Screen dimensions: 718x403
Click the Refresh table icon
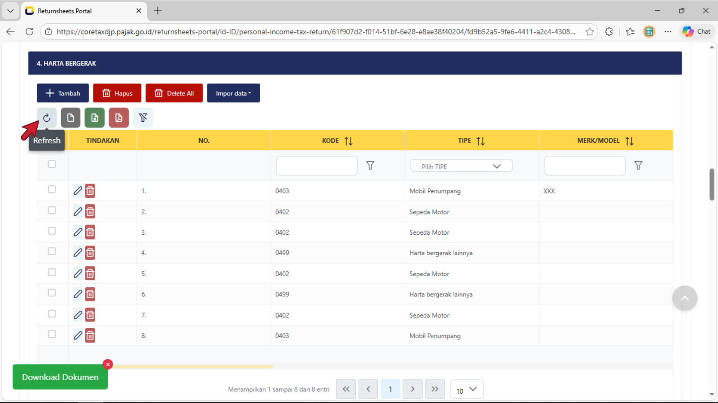tap(47, 118)
